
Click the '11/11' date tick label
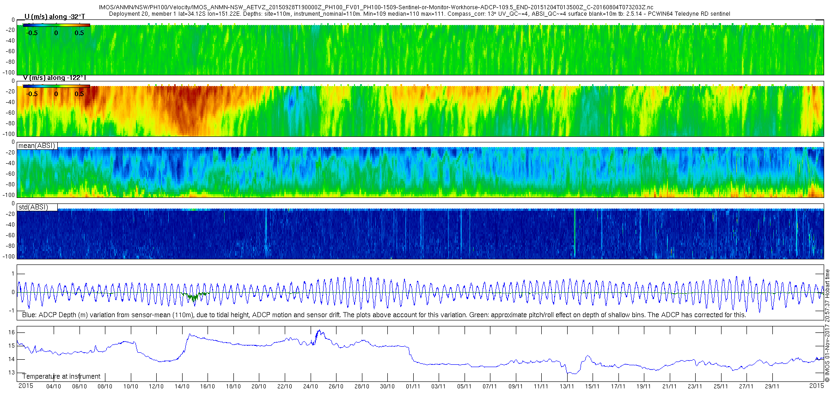(541, 387)
